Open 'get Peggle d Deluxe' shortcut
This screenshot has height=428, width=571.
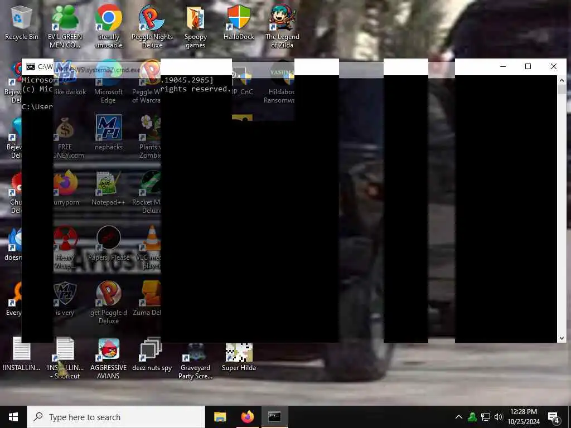[x=109, y=303]
